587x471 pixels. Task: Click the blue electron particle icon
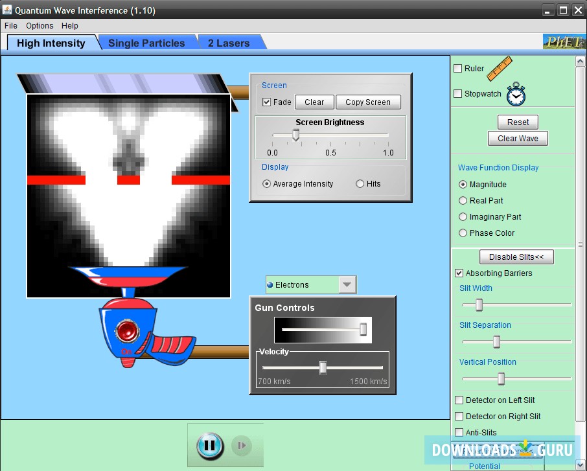point(270,285)
